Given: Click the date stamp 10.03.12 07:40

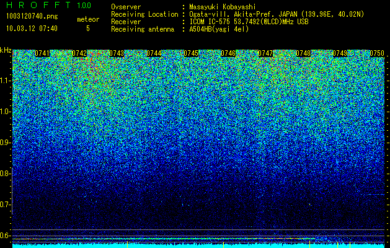Looking at the screenshot, I should [32, 29].
